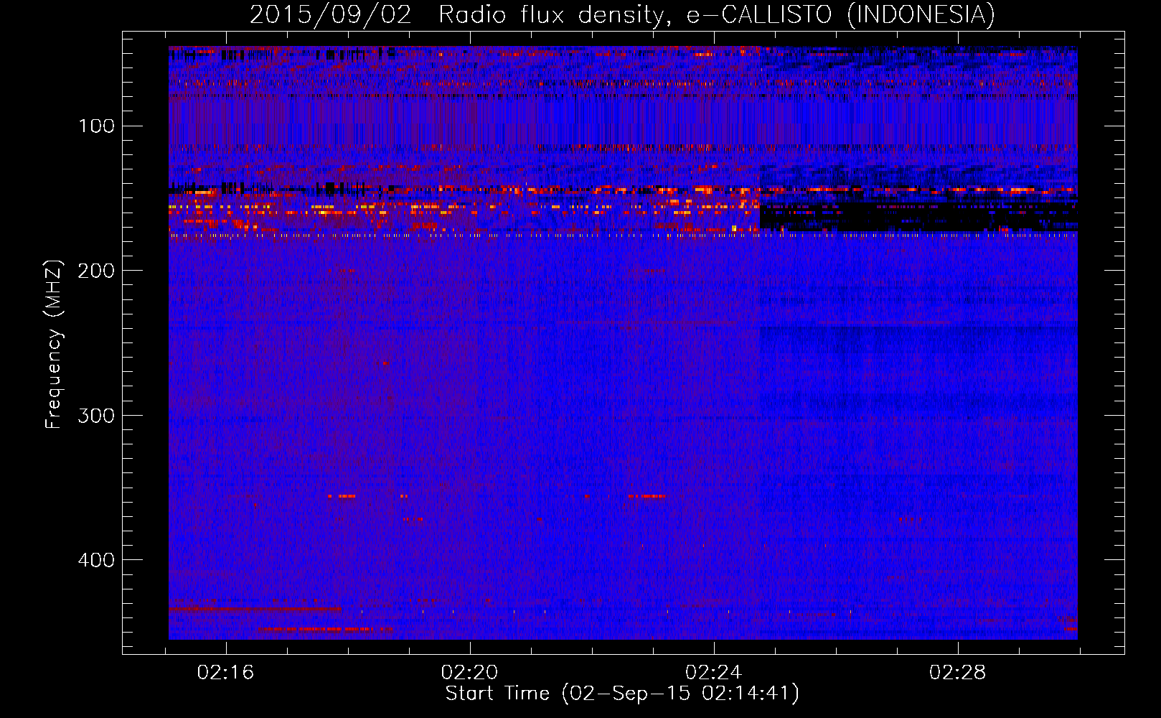Image resolution: width=1161 pixels, height=718 pixels.
Task: Click the '02:28' time tick label
Action: (958, 673)
